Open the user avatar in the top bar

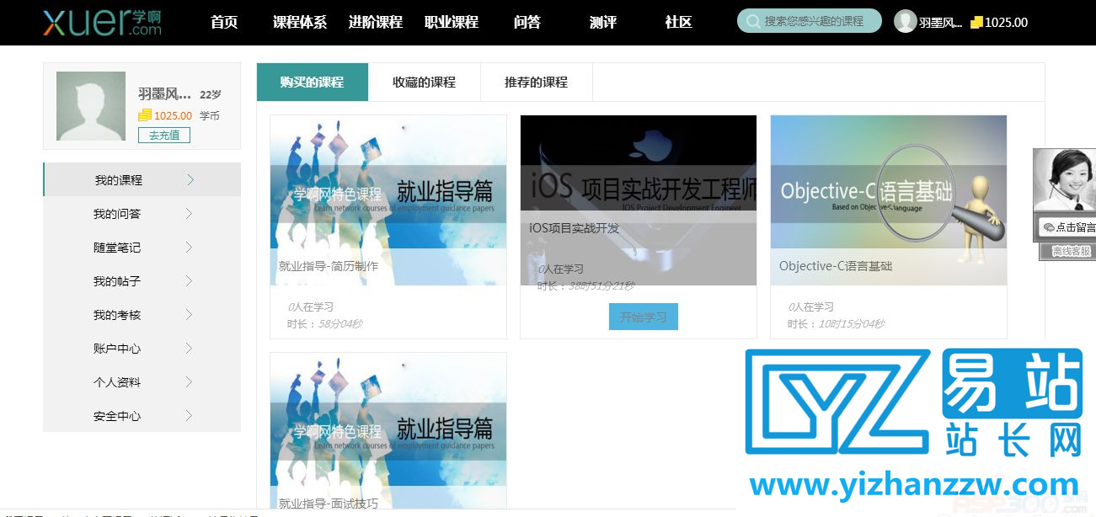tap(906, 22)
